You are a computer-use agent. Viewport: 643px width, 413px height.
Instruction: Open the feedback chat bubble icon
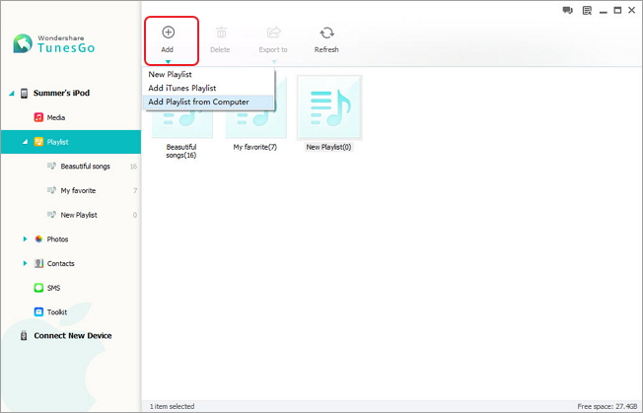567,10
